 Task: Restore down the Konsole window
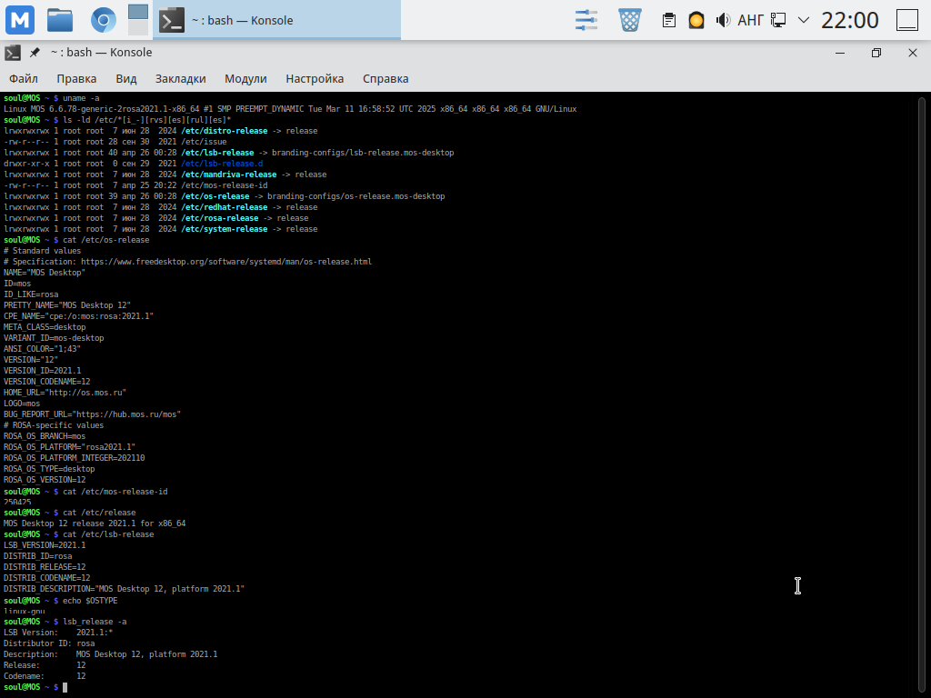[876, 53]
